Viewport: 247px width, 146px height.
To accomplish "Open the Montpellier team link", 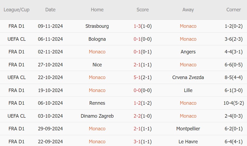I will (x=188, y=129).
